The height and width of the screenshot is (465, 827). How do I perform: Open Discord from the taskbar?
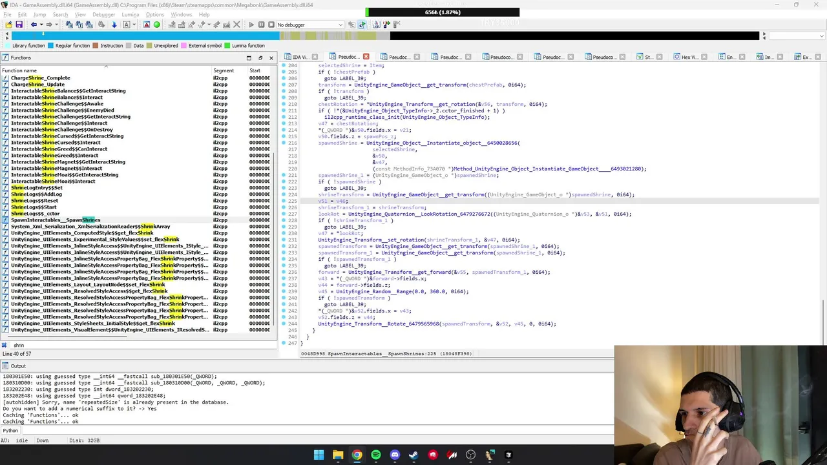(x=395, y=455)
